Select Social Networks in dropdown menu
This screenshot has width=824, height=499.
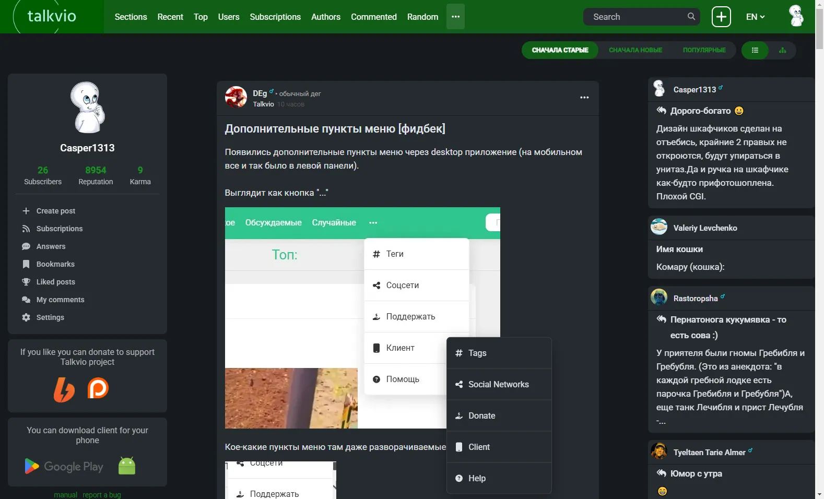pos(499,384)
